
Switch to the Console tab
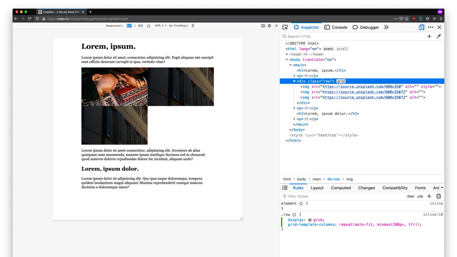[336, 27]
